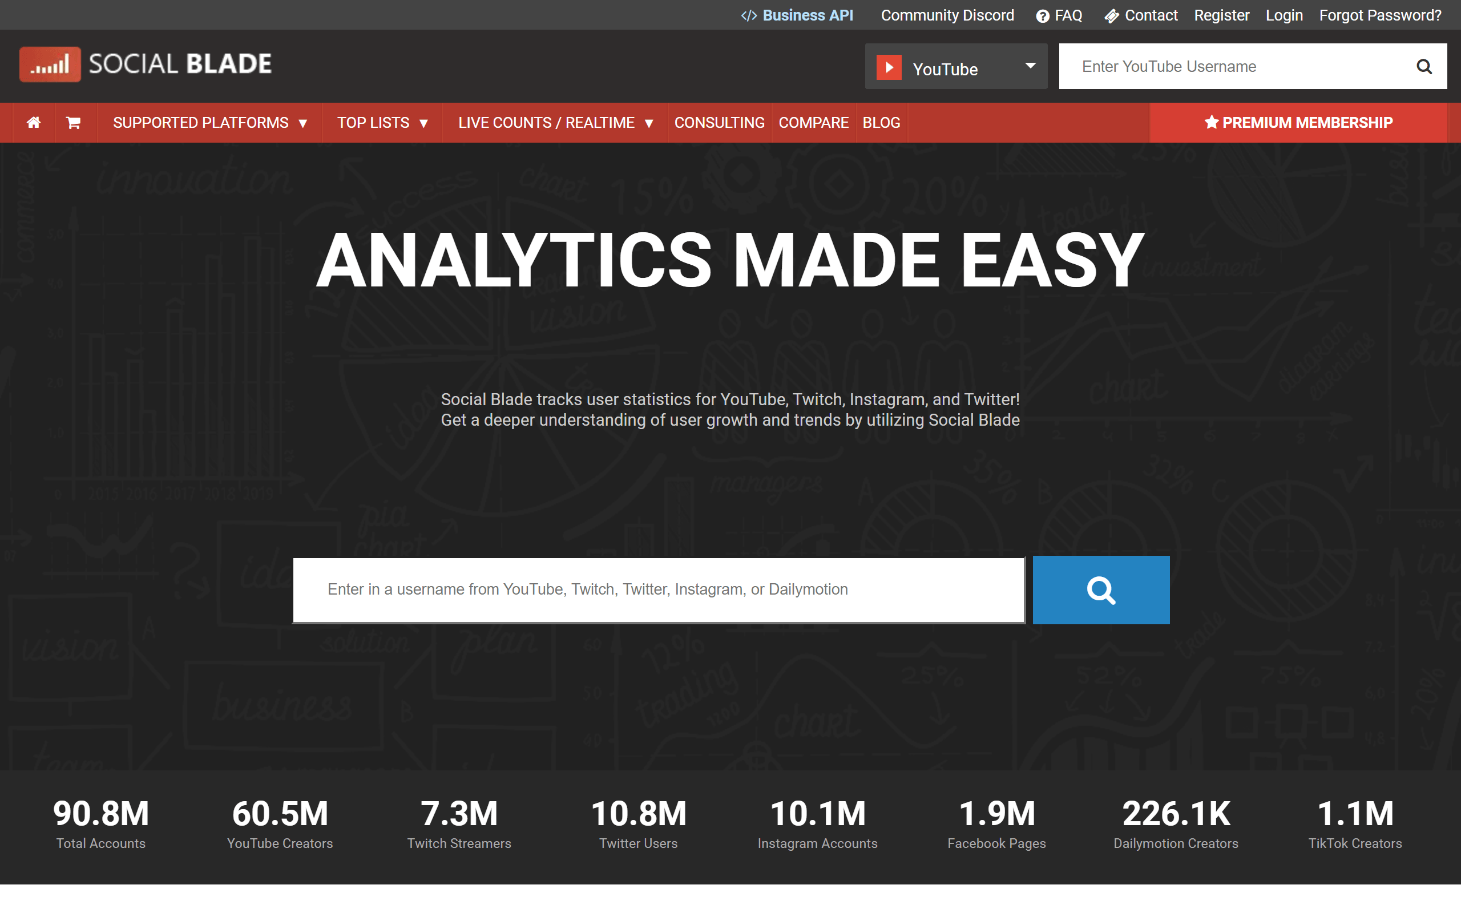This screenshot has width=1461, height=913.
Task: Click the Social Blade logo
Action: pos(146,64)
